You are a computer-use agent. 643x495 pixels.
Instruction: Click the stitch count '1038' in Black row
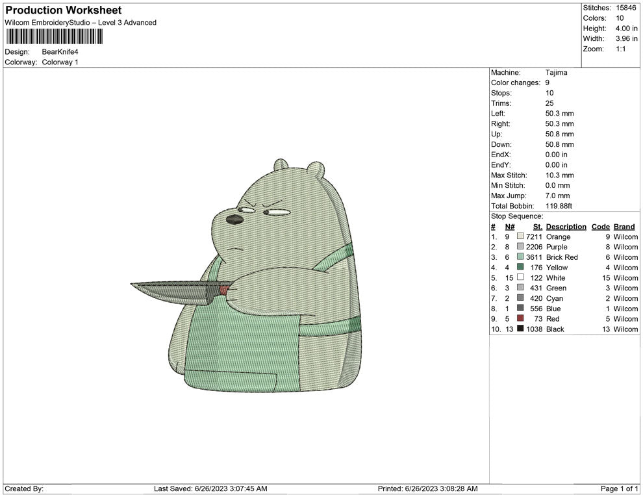(534, 329)
